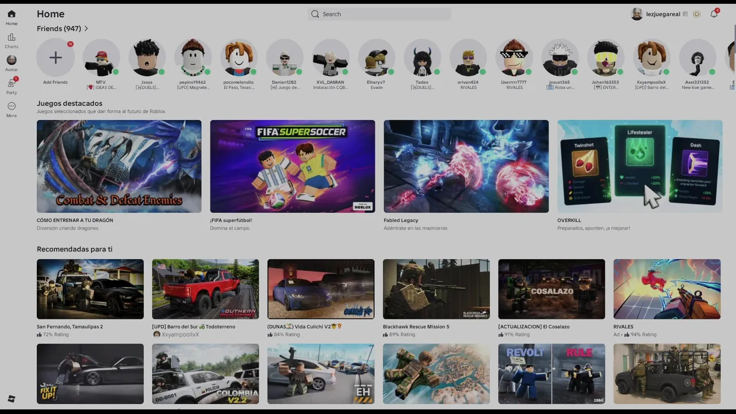Open the Avatar sidebar icon
This screenshot has height=414, width=736.
[x=11, y=60]
